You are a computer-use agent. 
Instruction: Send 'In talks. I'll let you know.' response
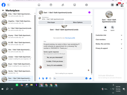coord(55,61)
